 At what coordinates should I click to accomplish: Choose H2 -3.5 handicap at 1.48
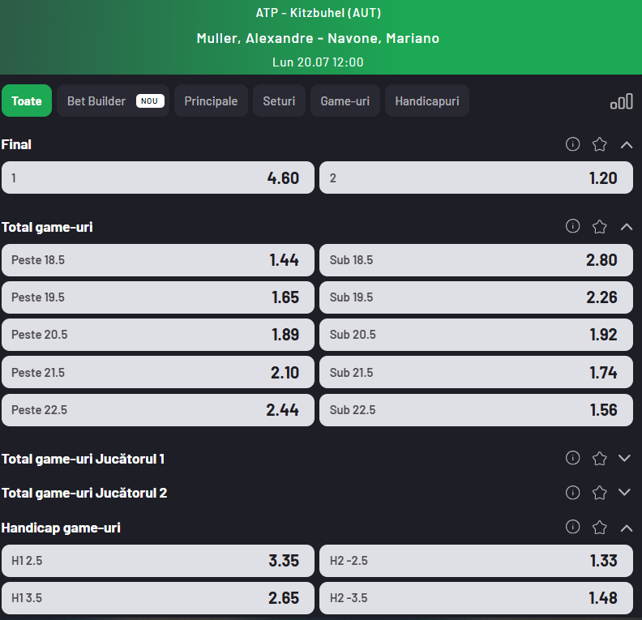476,598
